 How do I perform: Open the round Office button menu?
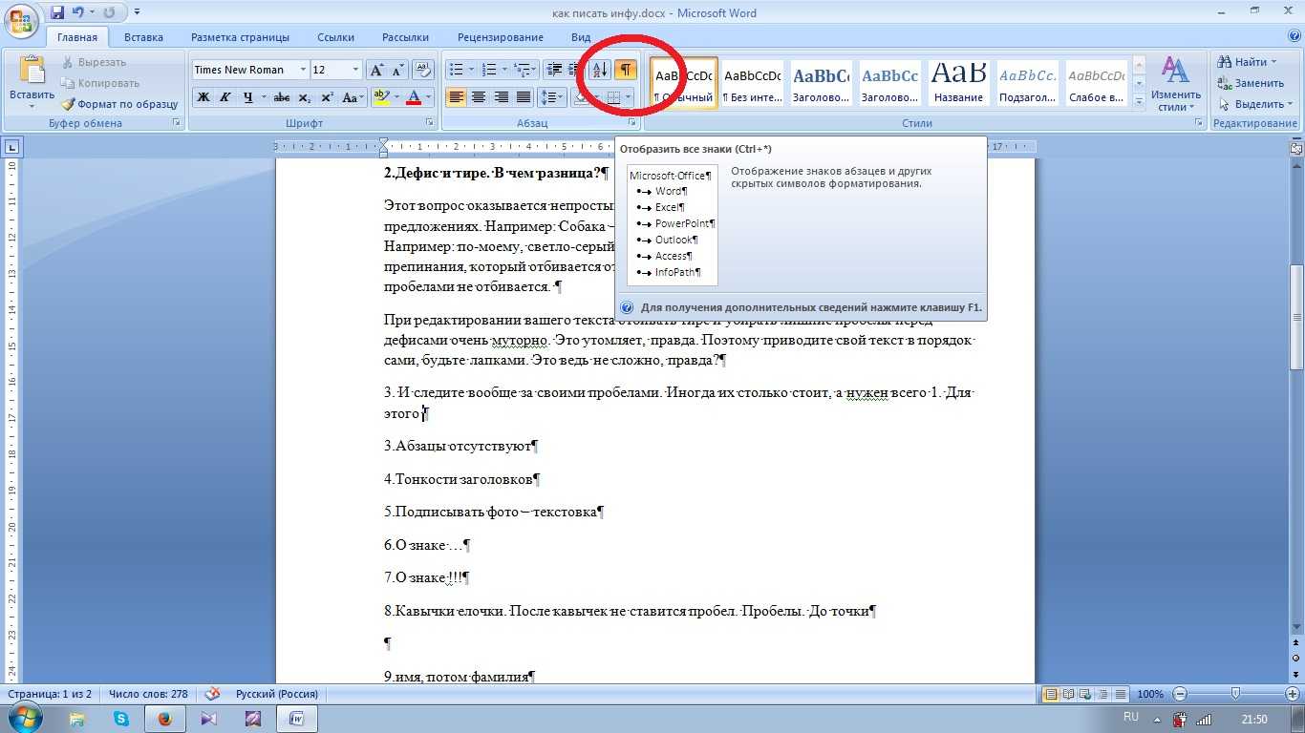tap(21, 21)
